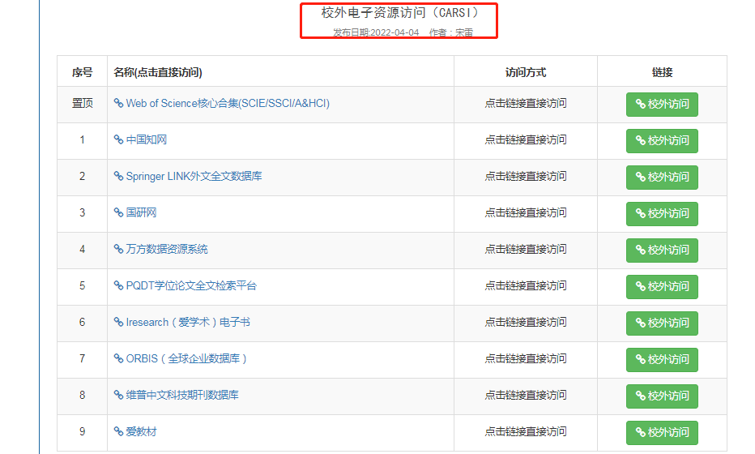The width and height of the screenshot is (755, 454).
Task: Open Iresearch(爱学术)电子书 link
Action: tap(188, 322)
